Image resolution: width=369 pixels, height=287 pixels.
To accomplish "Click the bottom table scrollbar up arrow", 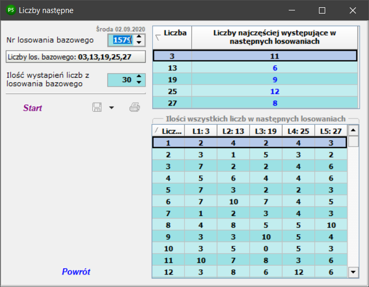I will (x=353, y=130).
